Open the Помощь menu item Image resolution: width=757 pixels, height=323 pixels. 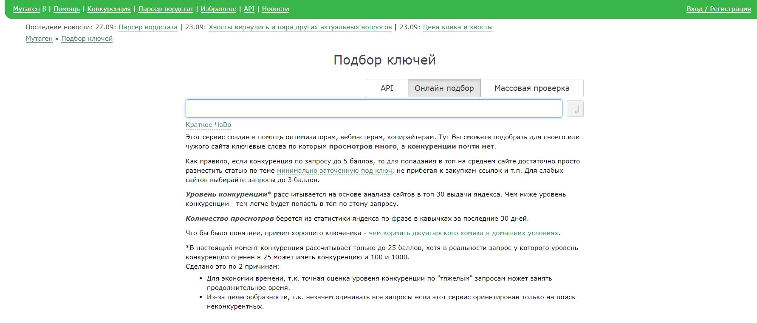tap(67, 9)
